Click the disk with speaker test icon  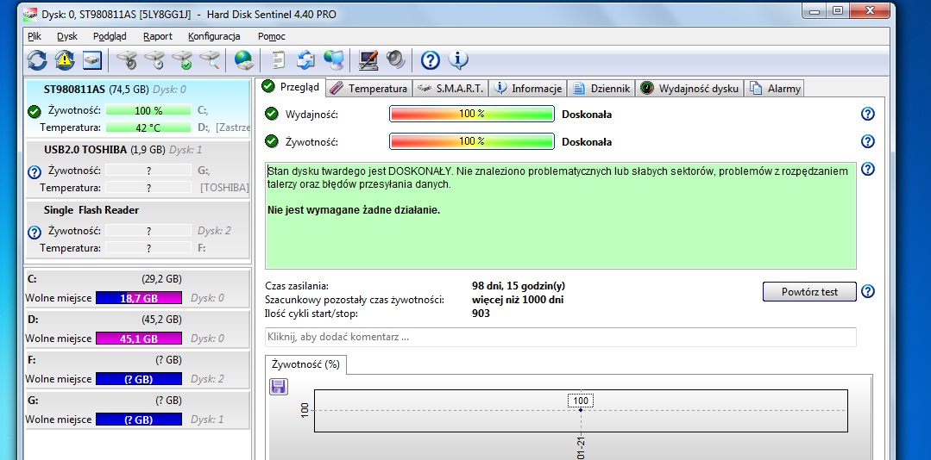pos(127,60)
